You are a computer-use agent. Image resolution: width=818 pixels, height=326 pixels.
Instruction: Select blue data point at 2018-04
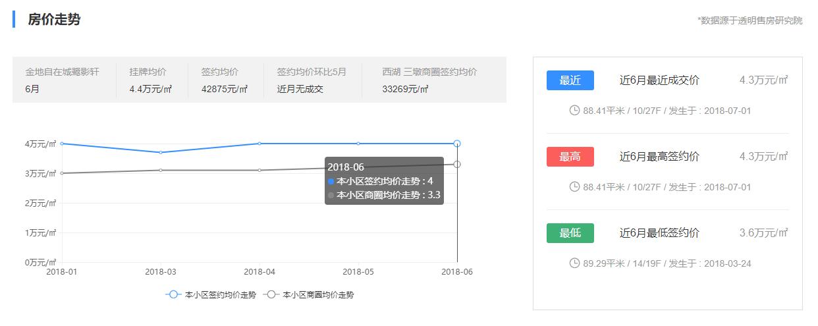pyautogui.click(x=259, y=144)
